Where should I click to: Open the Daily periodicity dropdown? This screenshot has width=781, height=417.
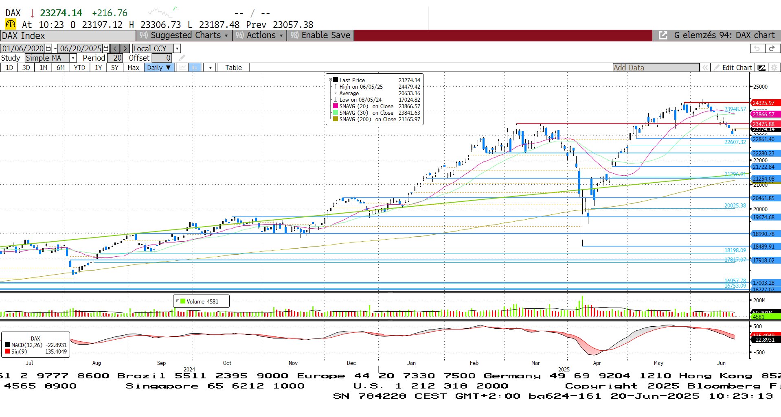[159, 68]
